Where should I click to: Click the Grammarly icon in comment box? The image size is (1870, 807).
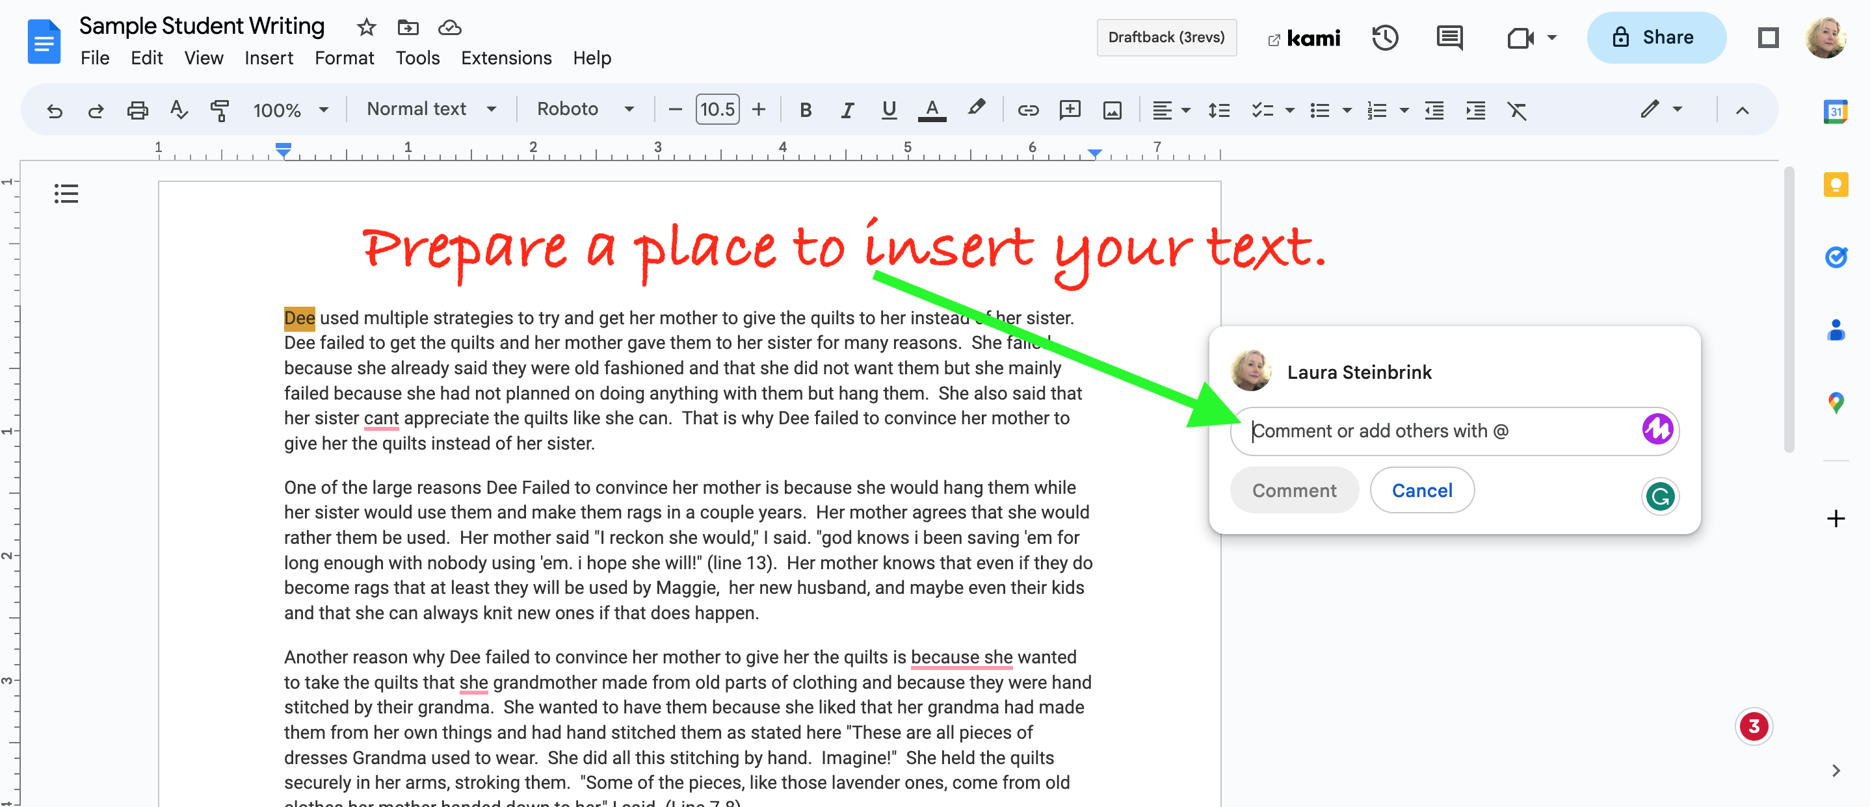1659,496
